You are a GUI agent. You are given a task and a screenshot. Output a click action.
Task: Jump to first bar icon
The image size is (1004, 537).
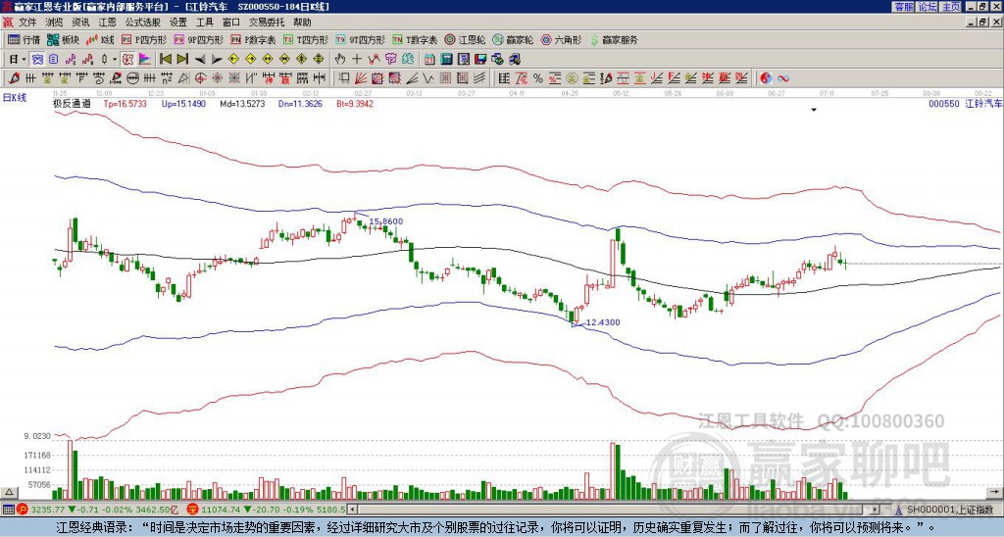pos(165,59)
